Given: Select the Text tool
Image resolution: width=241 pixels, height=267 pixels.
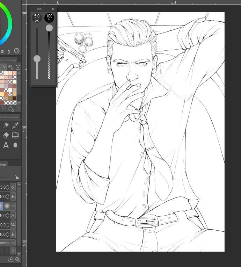Looking at the screenshot, I should [6, 145].
